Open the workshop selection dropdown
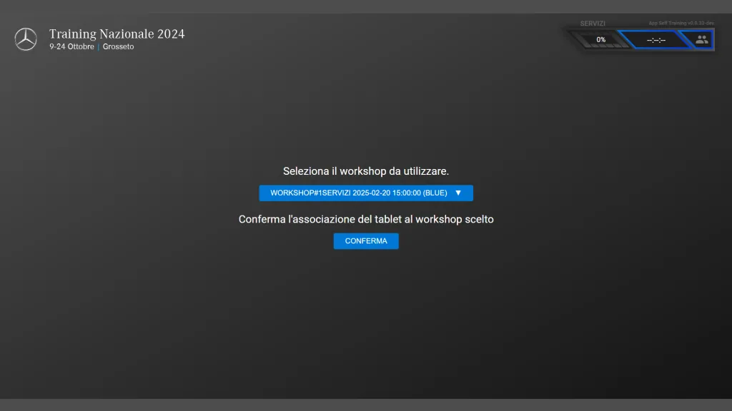The height and width of the screenshot is (411, 732). (x=366, y=193)
